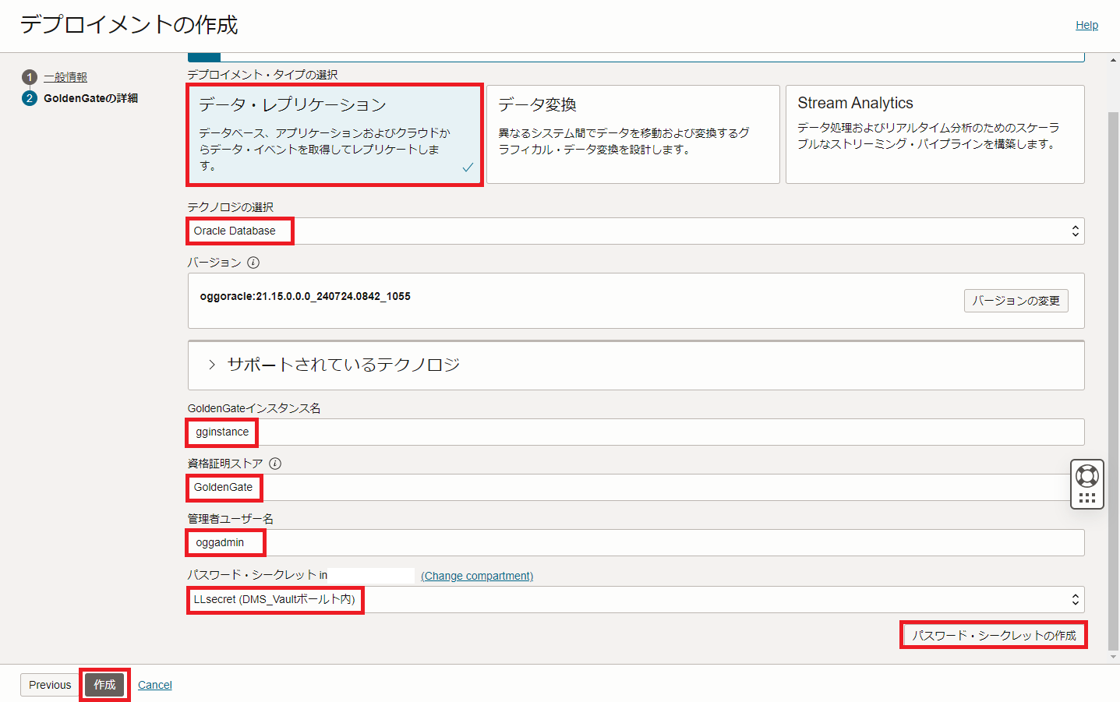Open the パスワード・シークレット dropdown
Screen dimensions: 1120x702
tap(634, 600)
